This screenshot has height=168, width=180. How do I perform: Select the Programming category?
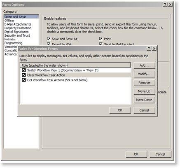(x=13, y=43)
